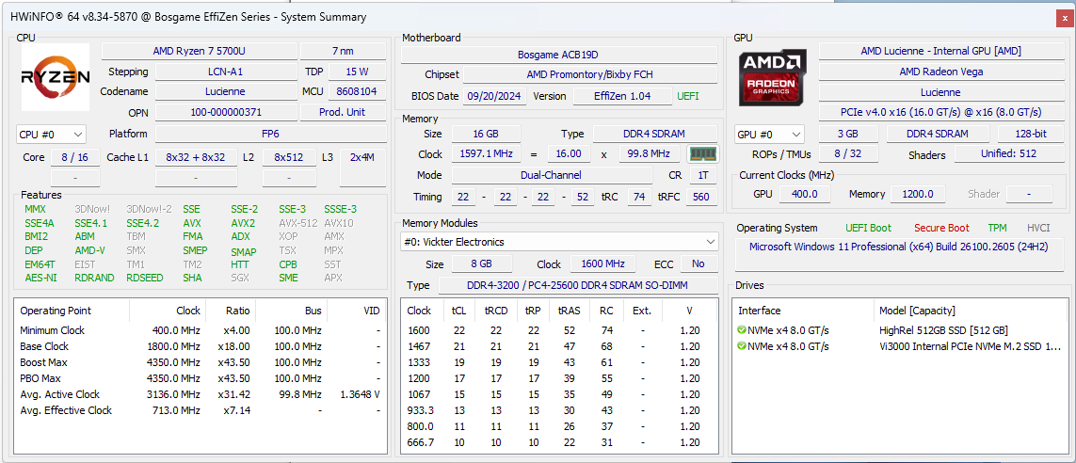Click the green memory module icon
This screenshot has height=463, width=1076.
pyautogui.click(x=702, y=154)
